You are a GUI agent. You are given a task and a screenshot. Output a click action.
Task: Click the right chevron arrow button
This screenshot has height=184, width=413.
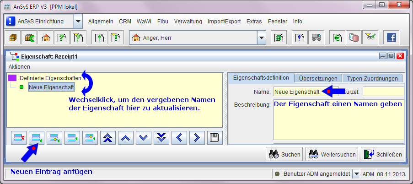point(197,137)
